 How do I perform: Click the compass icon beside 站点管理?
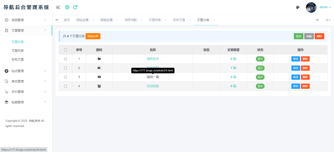[7, 71]
